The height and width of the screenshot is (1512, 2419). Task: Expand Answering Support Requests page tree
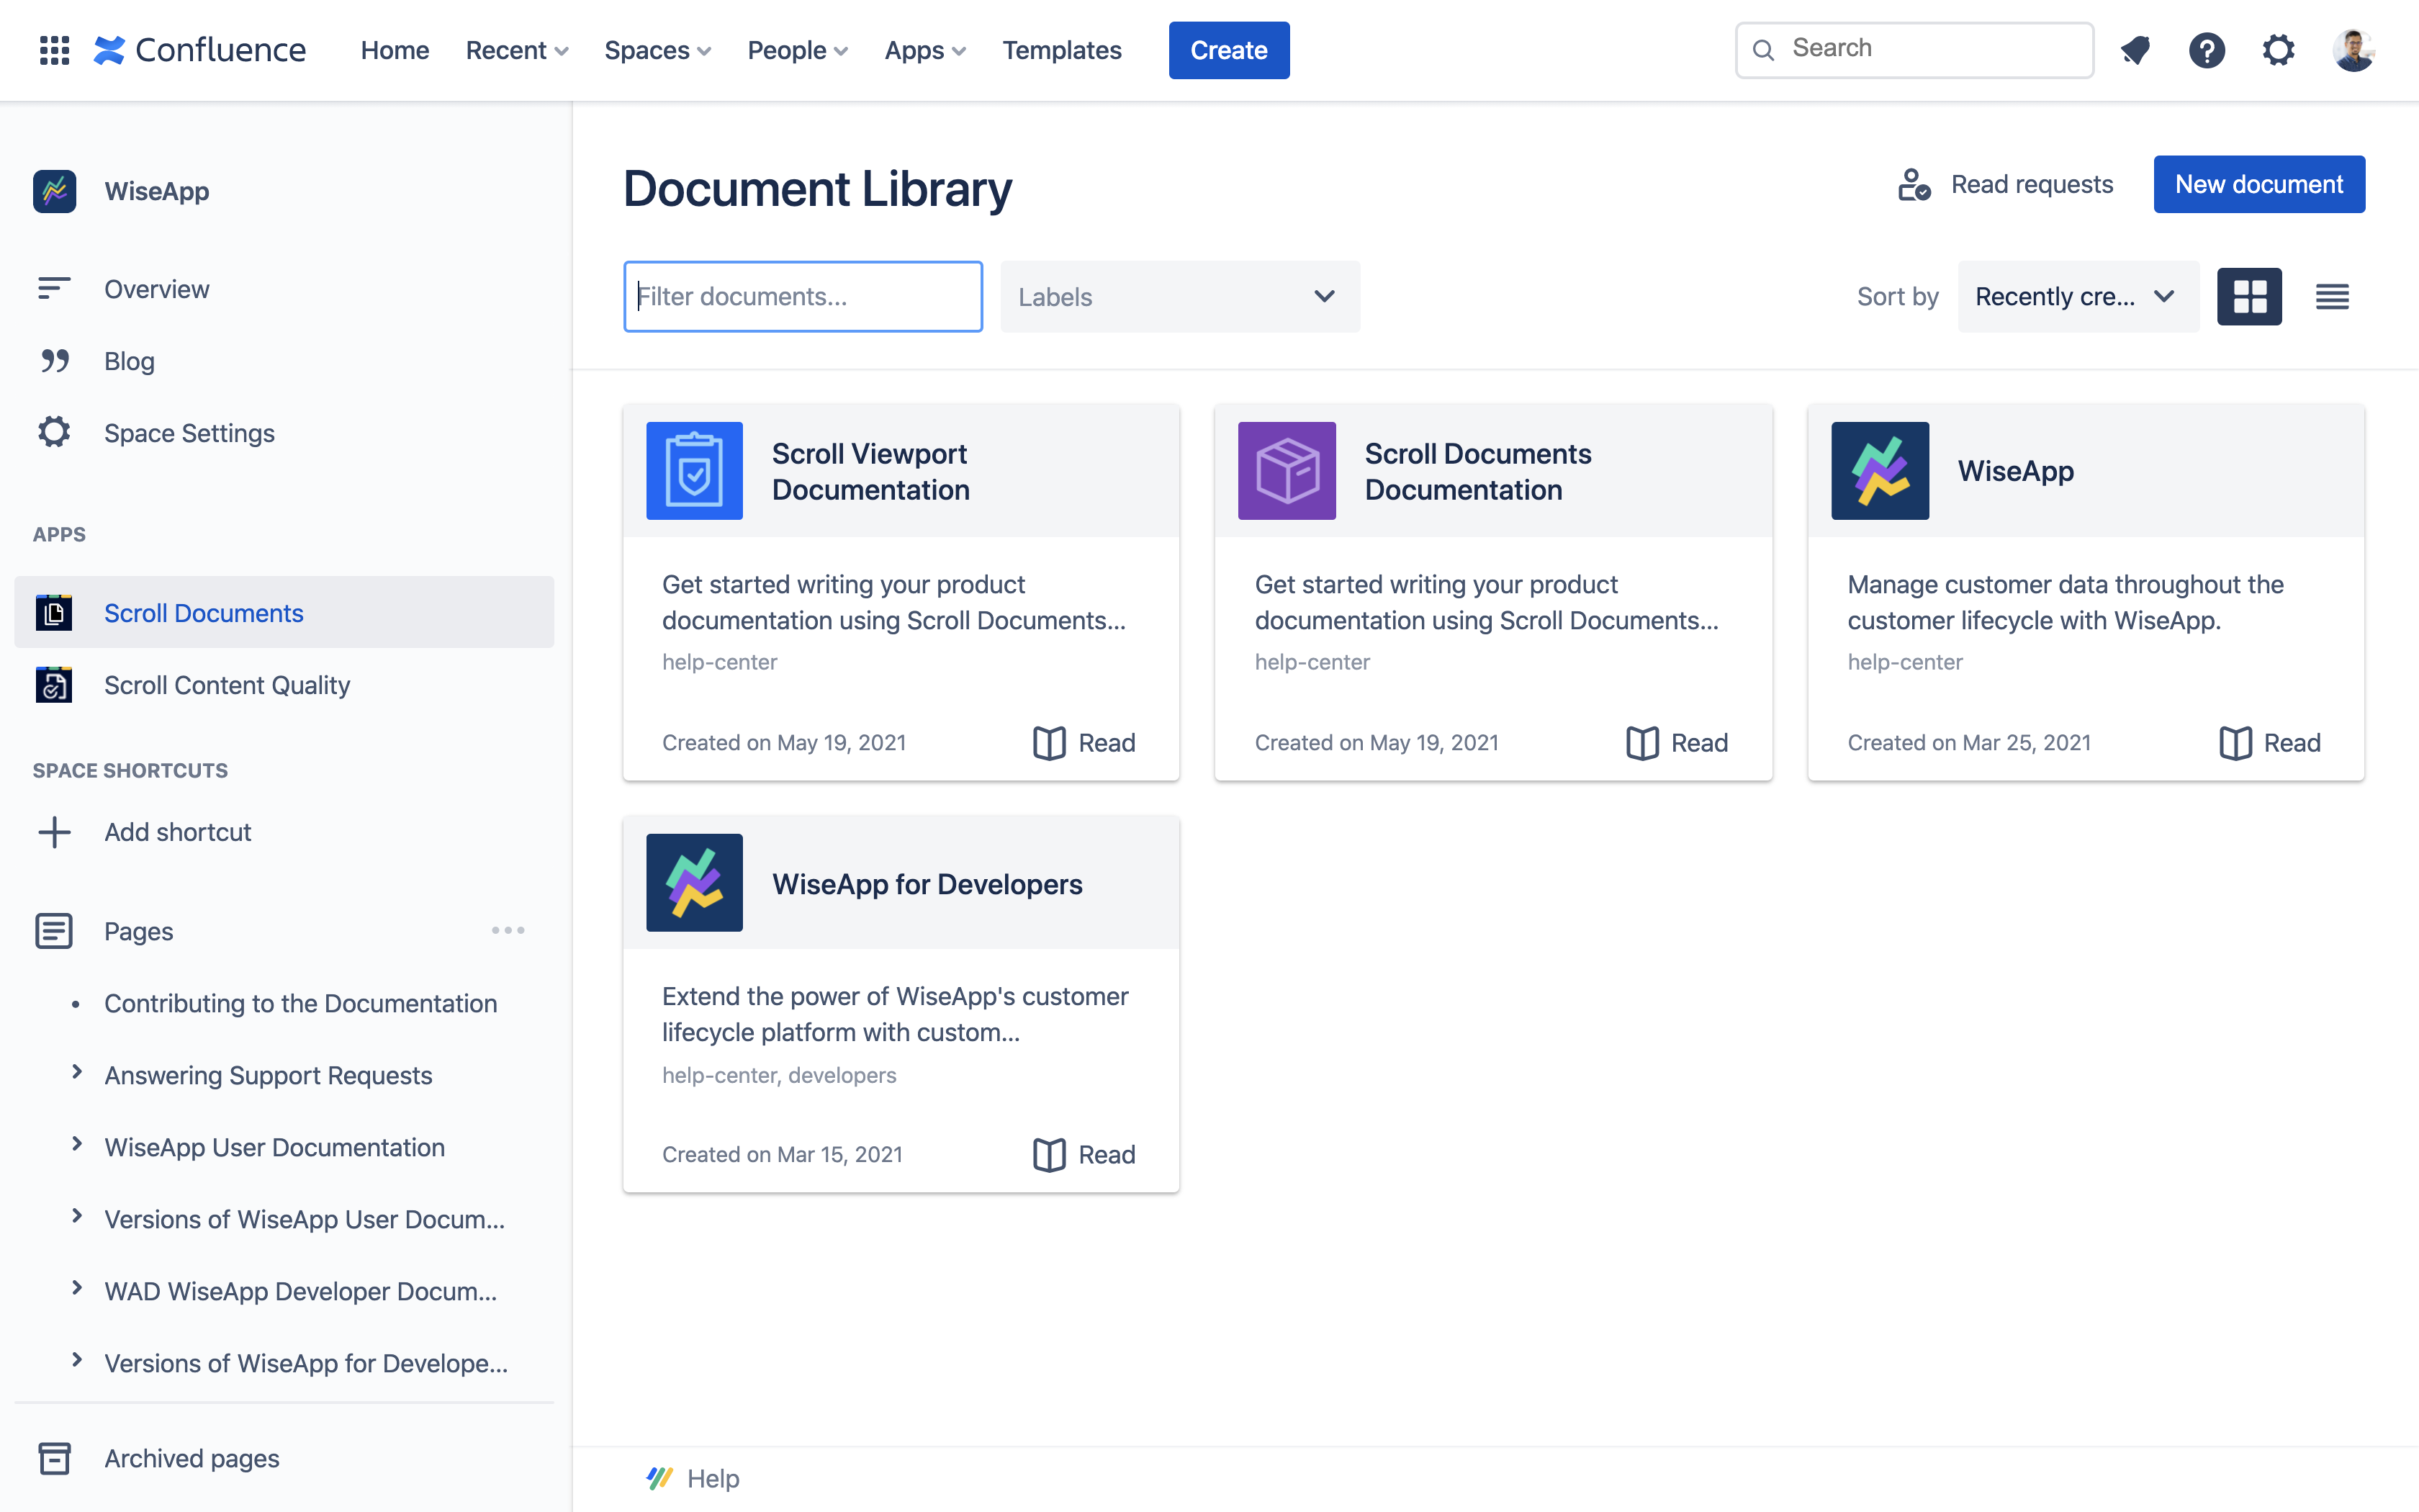[x=77, y=1073]
